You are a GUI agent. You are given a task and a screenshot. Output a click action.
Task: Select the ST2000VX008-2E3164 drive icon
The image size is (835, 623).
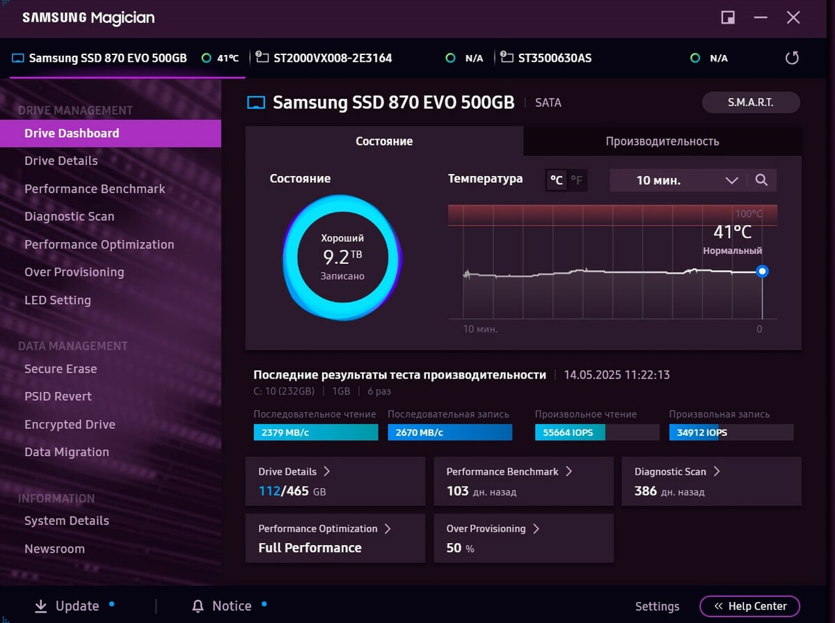262,57
